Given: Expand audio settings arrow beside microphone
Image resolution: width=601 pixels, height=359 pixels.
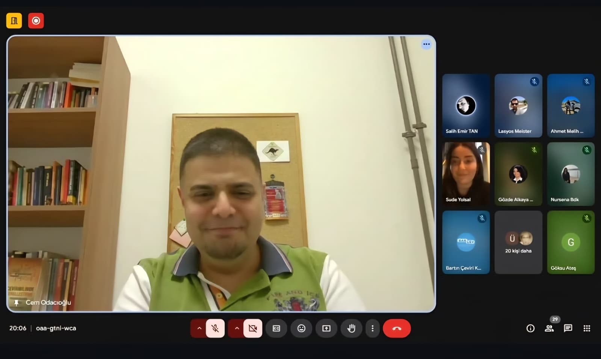Looking at the screenshot, I should point(199,328).
